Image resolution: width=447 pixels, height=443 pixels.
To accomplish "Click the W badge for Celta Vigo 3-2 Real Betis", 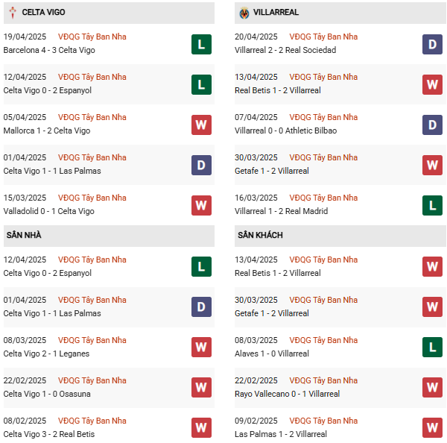I will (201, 427).
